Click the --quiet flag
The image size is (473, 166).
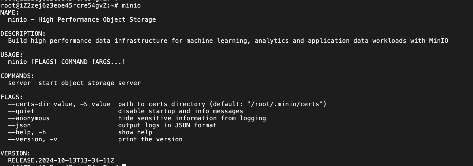pos(21,111)
